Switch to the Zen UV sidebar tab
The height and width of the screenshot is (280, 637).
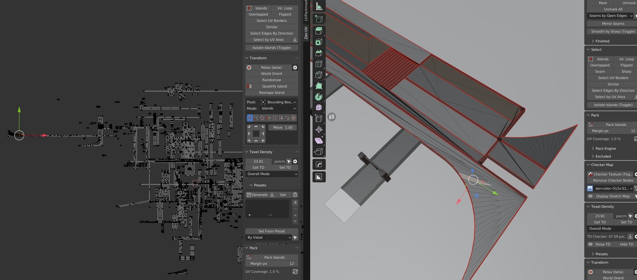click(x=306, y=33)
